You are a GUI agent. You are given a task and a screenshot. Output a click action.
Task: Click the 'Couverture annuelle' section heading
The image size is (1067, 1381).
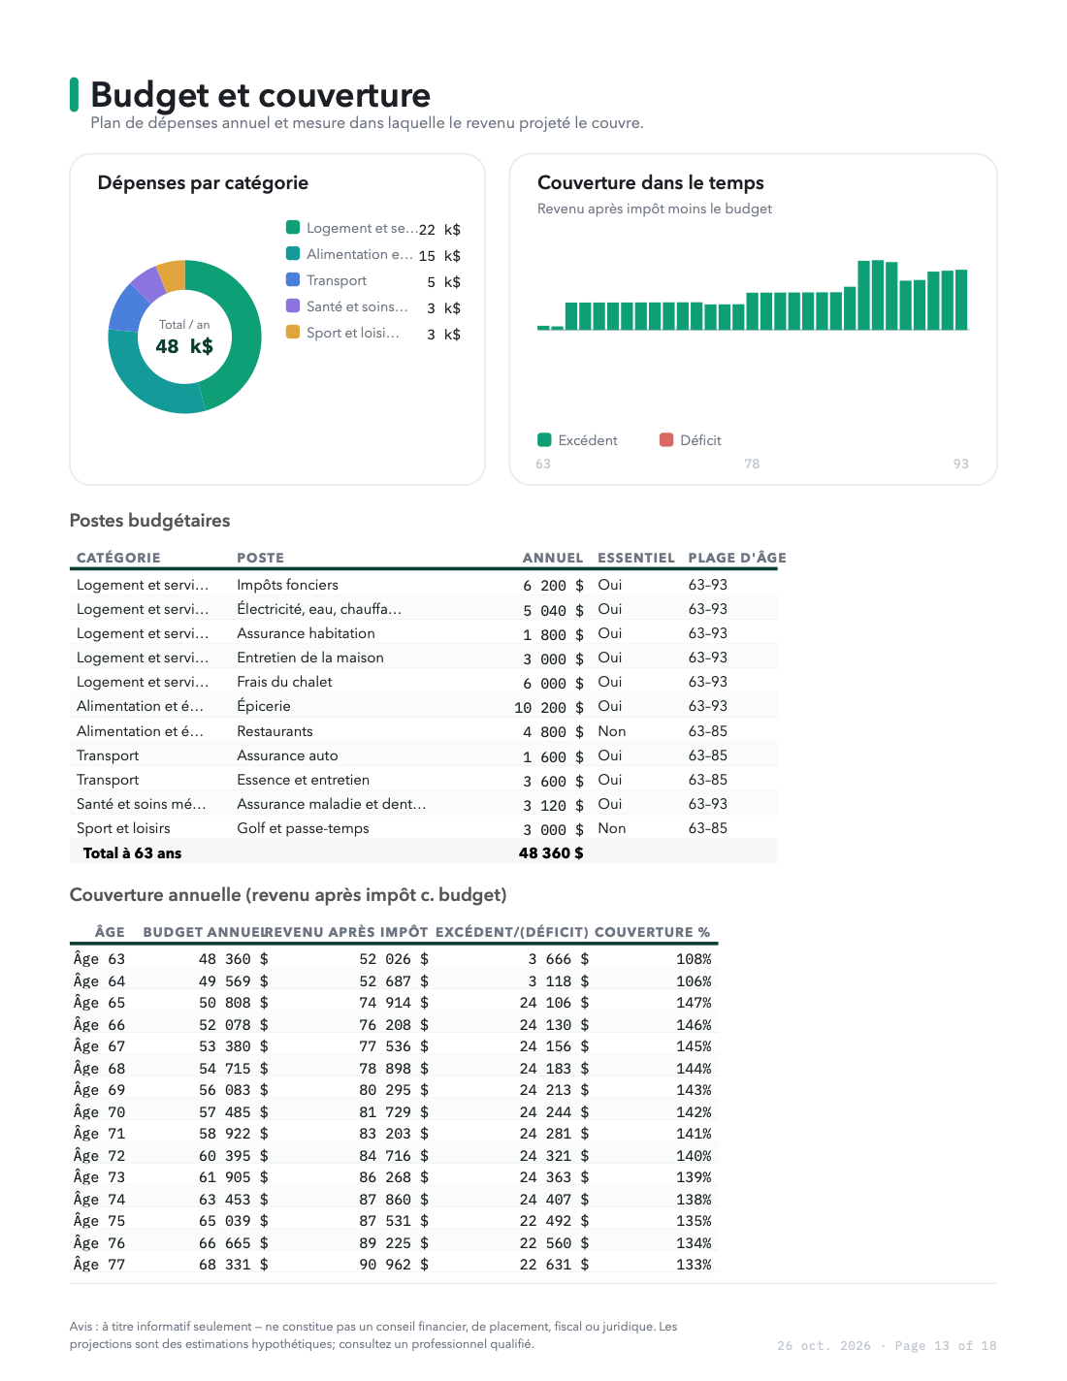[288, 895]
